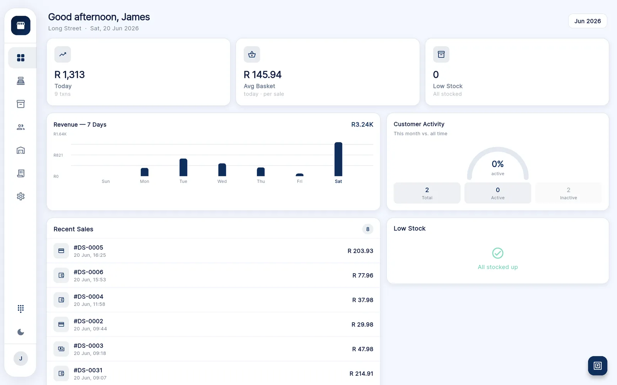Open sale #DS-0004

coord(213,300)
